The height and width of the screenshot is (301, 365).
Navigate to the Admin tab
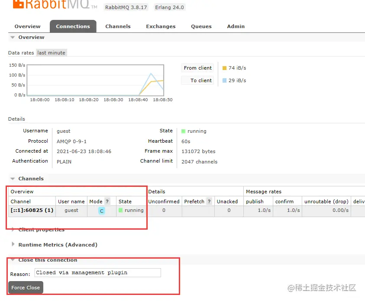[x=235, y=26]
